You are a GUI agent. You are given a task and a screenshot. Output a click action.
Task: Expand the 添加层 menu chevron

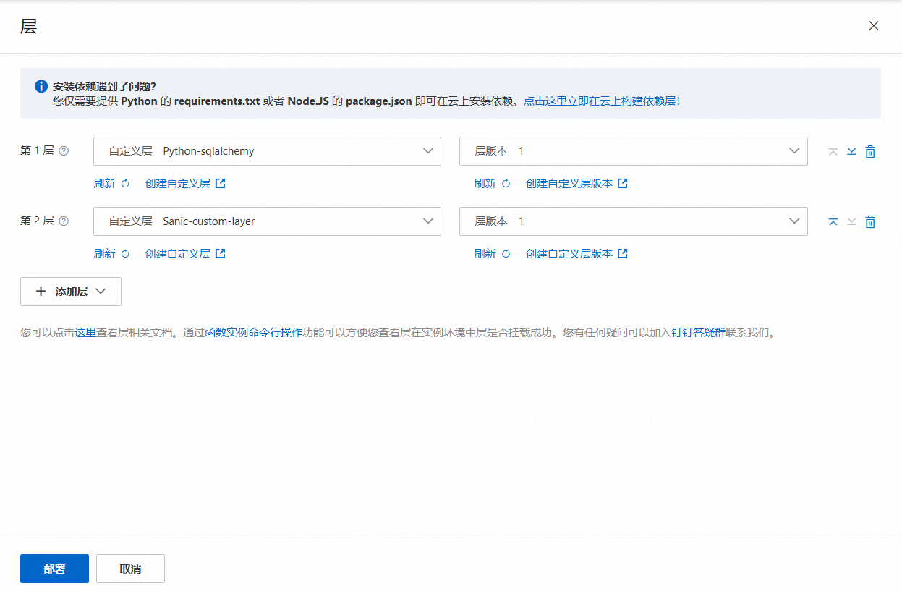(101, 292)
